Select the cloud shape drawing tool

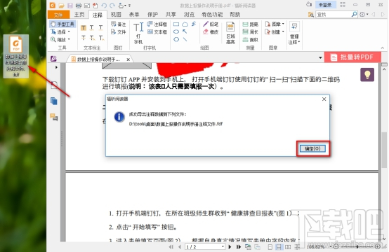tap(185, 24)
